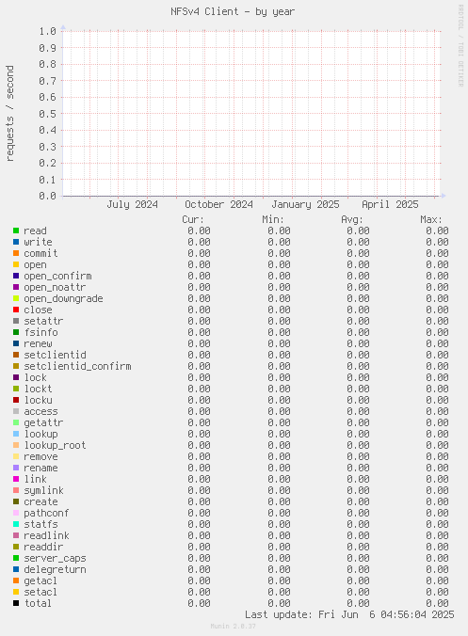Image resolution: width=468 pixels, height=636 pixels.
Task: Click the Last update timestamp text
Action: pos(349,615)
